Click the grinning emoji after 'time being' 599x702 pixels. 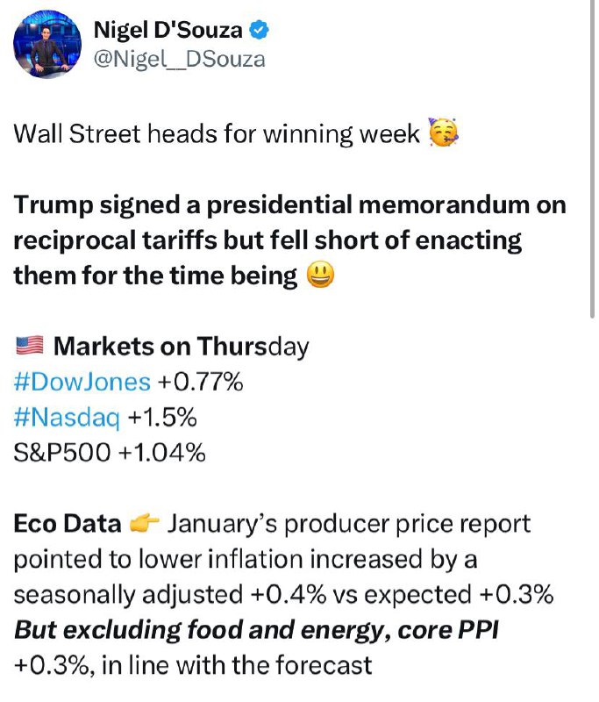320,275
